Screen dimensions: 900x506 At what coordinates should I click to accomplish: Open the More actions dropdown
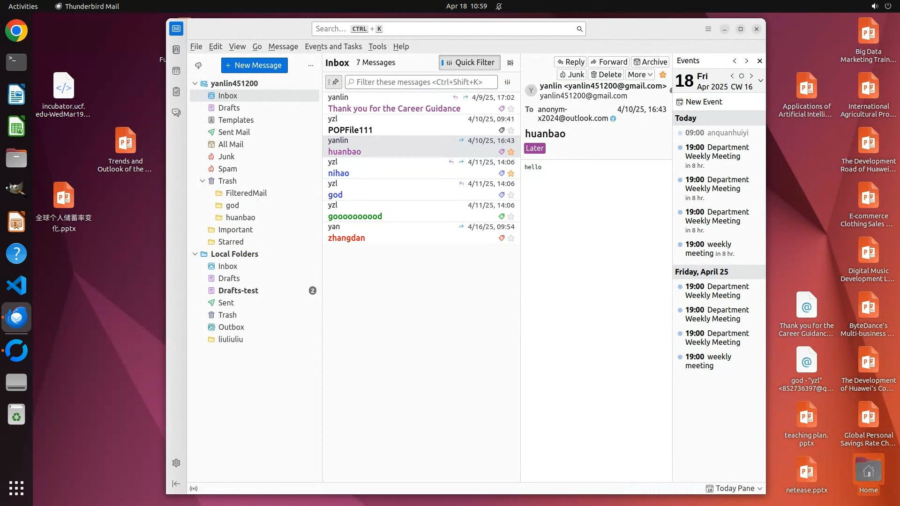[x=640, y=74]
